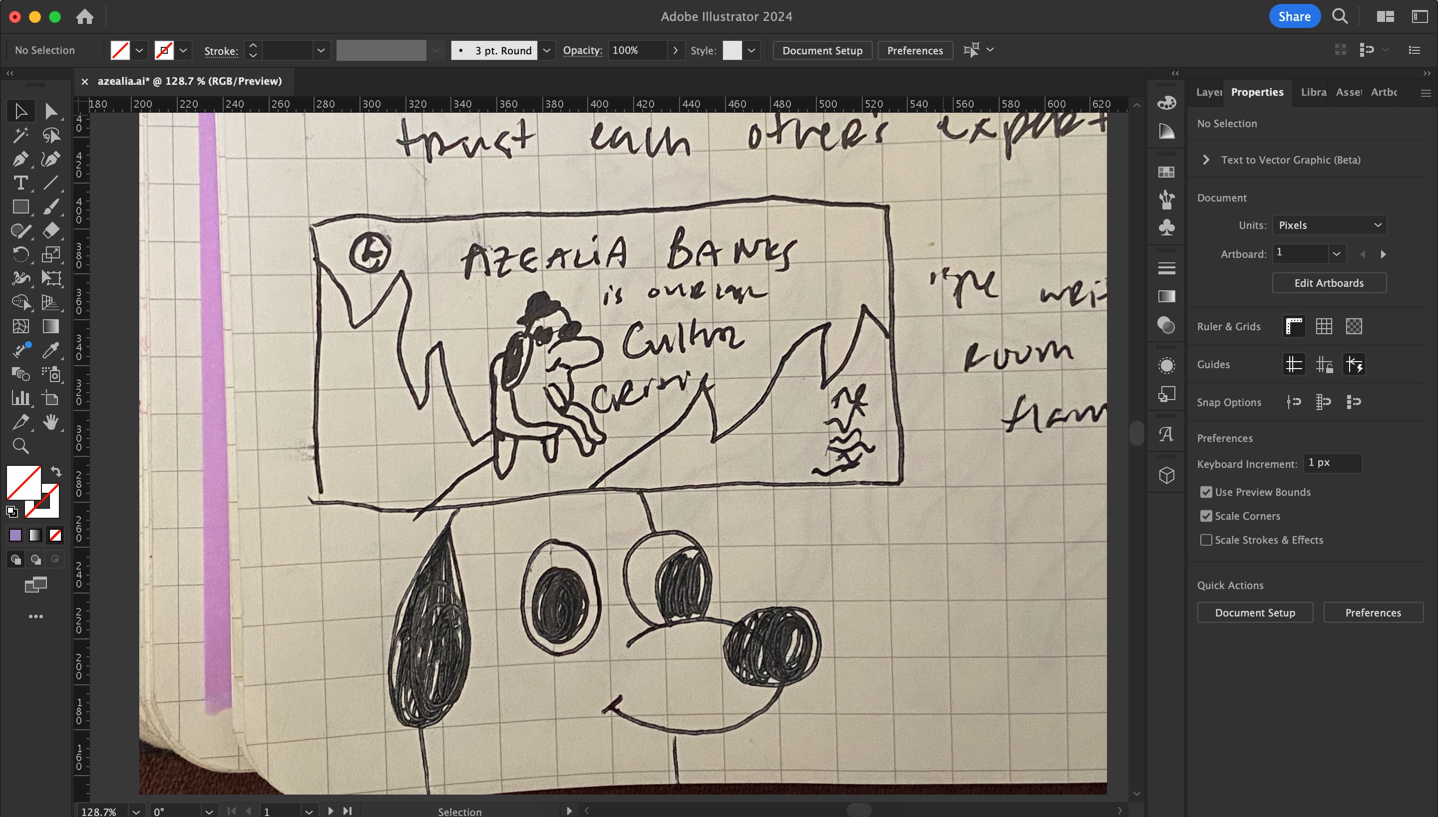Disable Use Preview Bounds checkbox

coord(1206,492)
